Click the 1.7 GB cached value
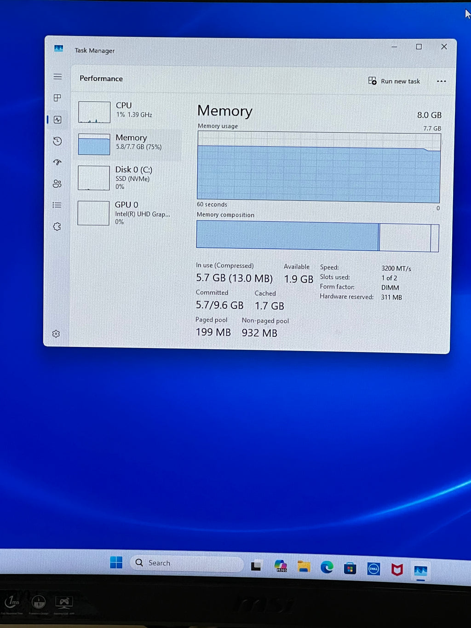 tap(270, 306)
